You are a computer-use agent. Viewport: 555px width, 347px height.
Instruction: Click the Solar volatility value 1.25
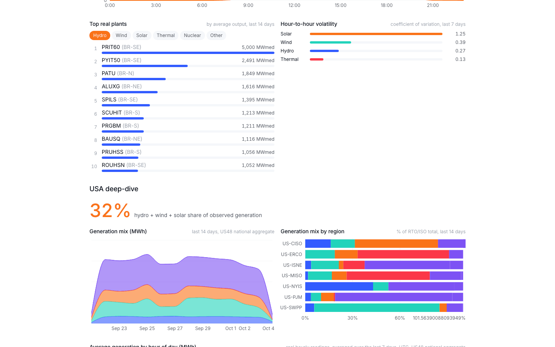(460, 34)
